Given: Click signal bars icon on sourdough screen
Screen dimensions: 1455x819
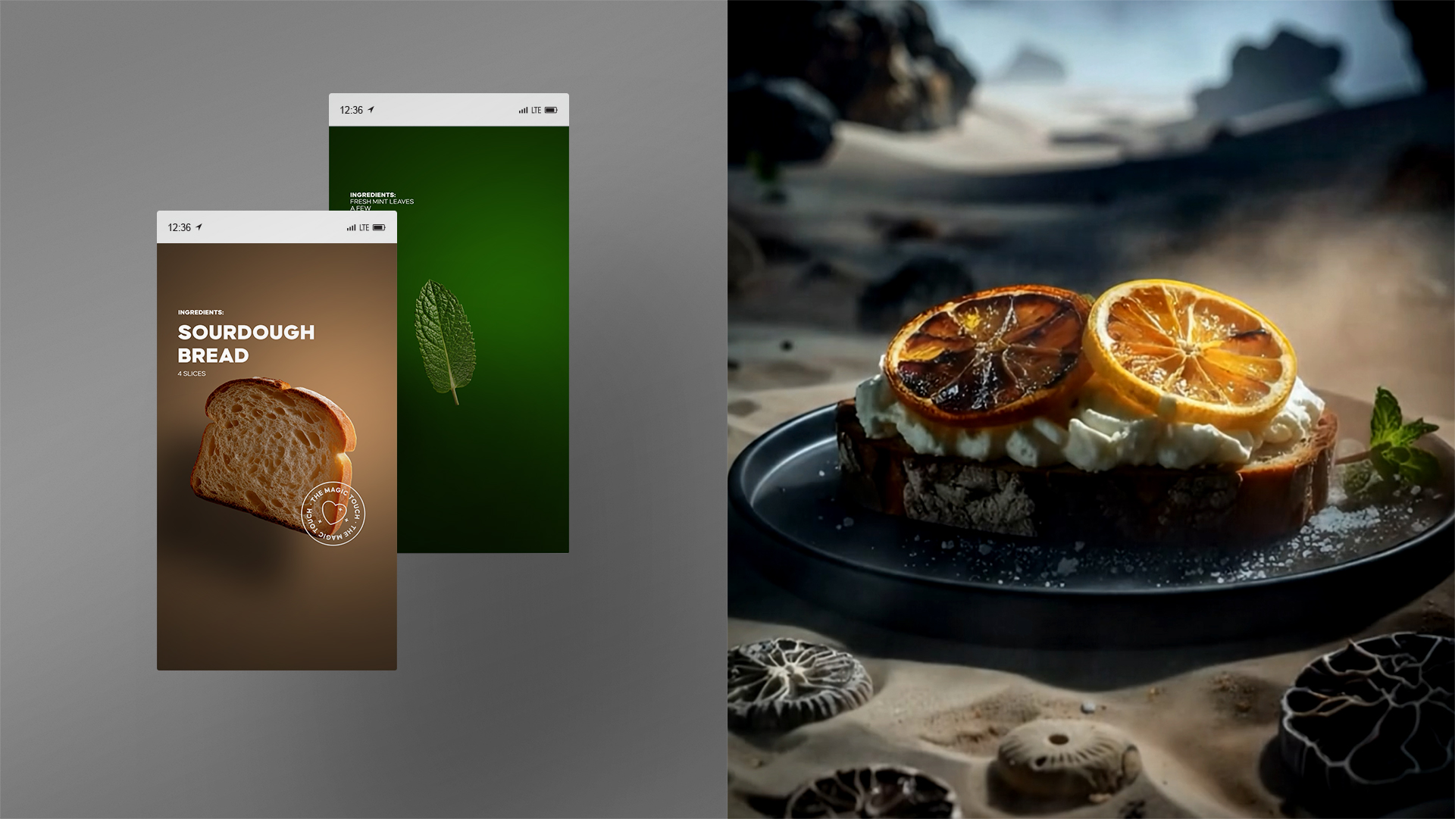Looking at the screenshot, I should tap(351, 227).
